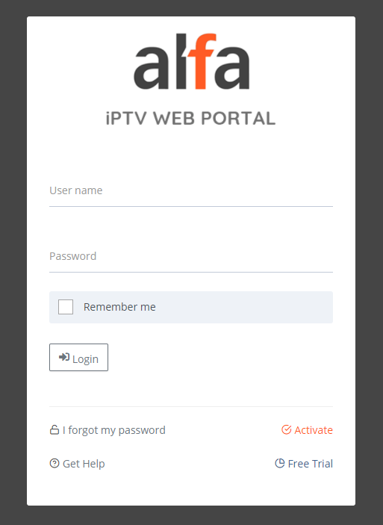Click the pie chart Free Trial icon
Screen dimensions: 383x525
point(279,464)
